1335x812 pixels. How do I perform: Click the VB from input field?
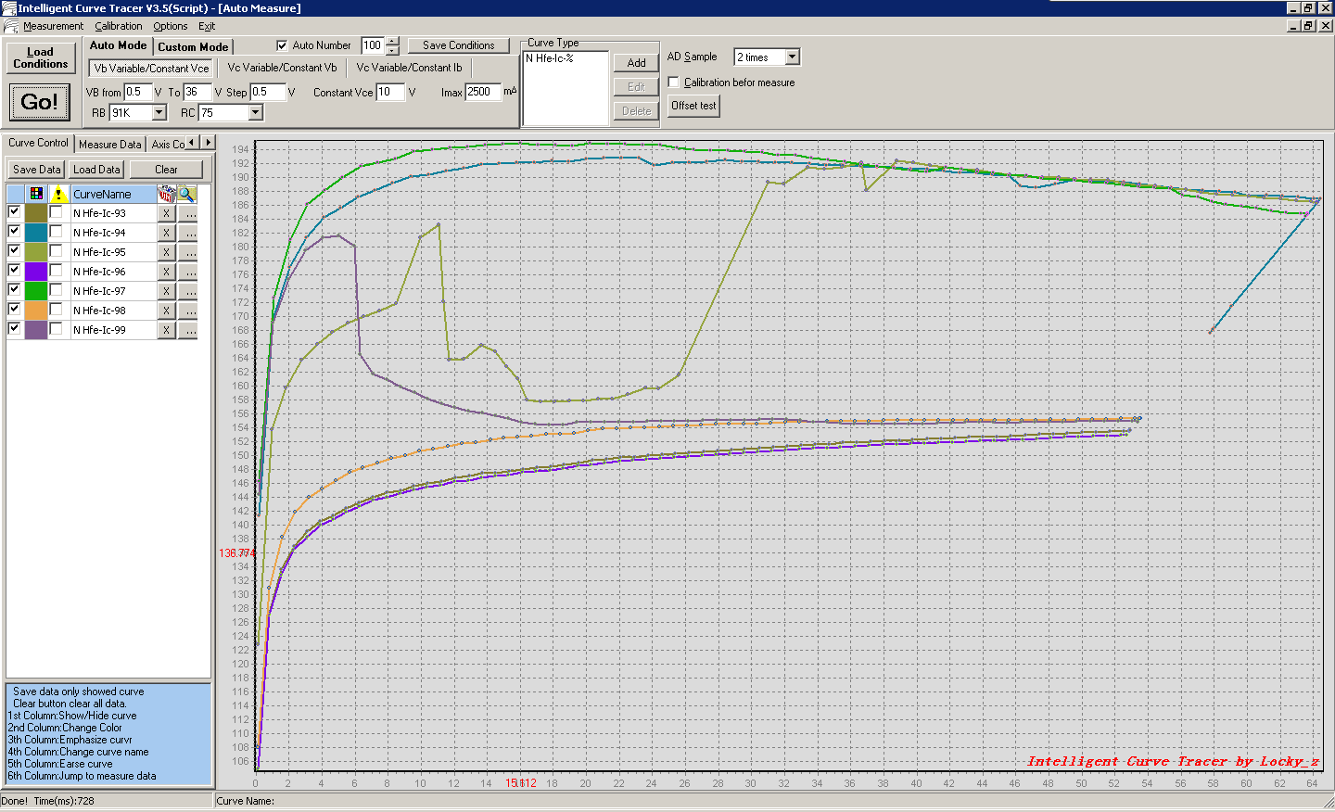[x=137, y=92]
